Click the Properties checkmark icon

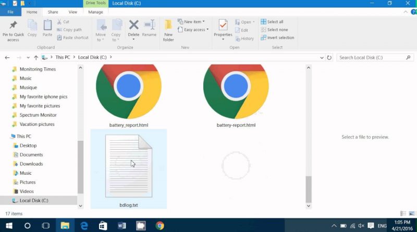click(223, 25)
